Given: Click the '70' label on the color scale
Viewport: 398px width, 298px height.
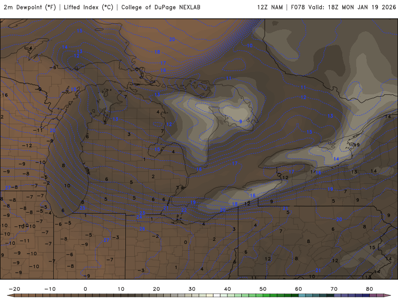Looking at the screenshot, I should coord(334,289).
